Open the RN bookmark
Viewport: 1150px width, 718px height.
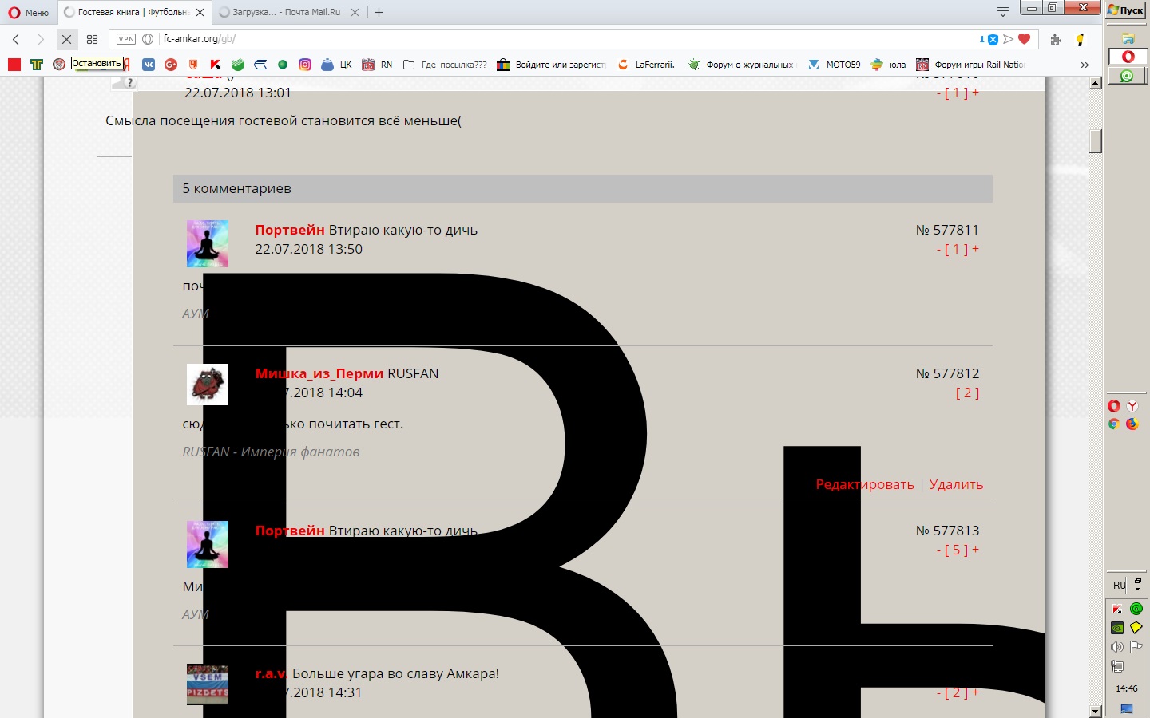click(377, 65)
